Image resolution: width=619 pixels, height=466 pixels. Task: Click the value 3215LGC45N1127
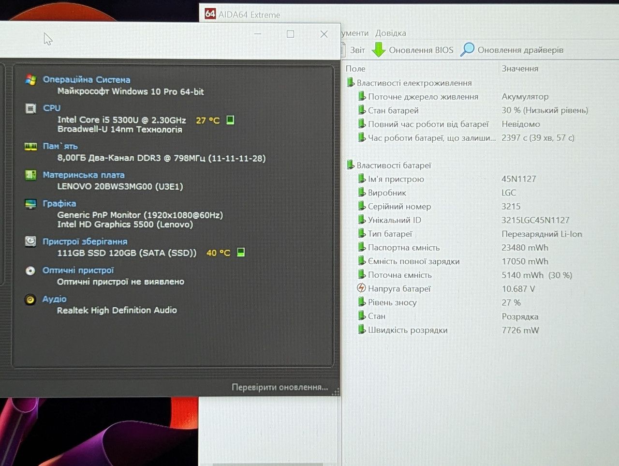(x=535, y=220)
